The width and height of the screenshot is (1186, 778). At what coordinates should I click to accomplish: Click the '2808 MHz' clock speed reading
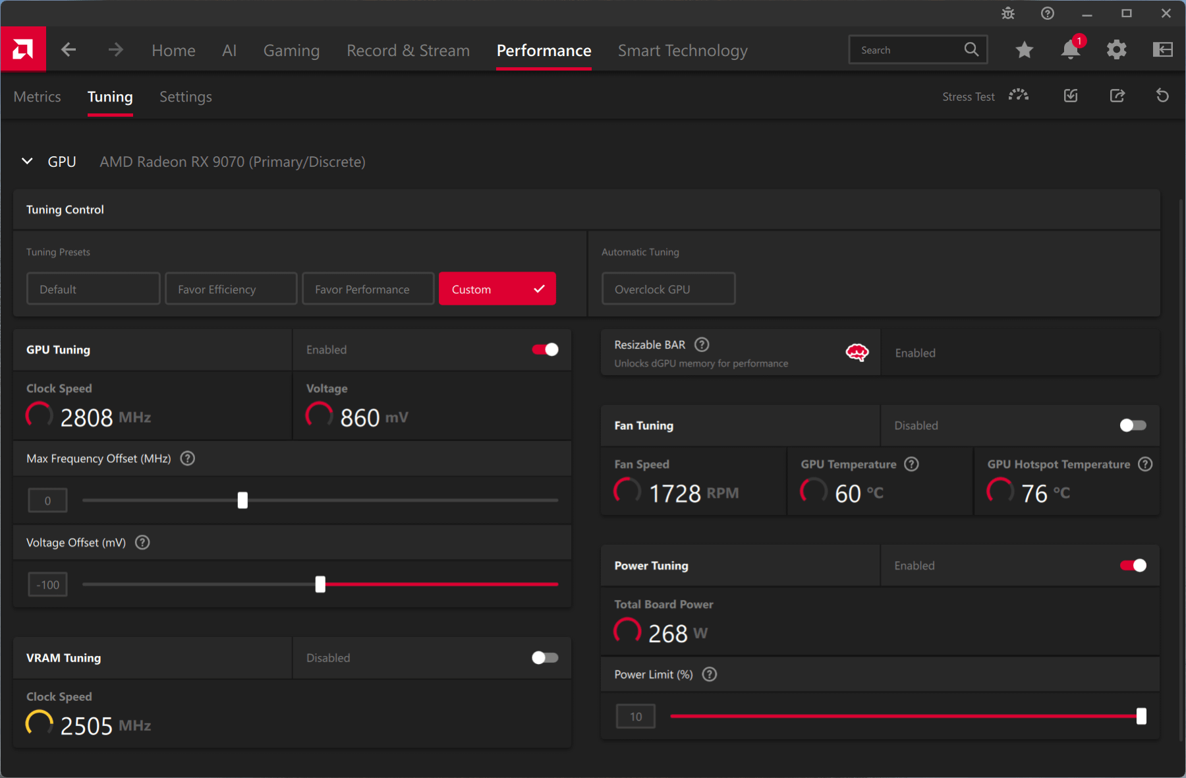tap(105, 417)
